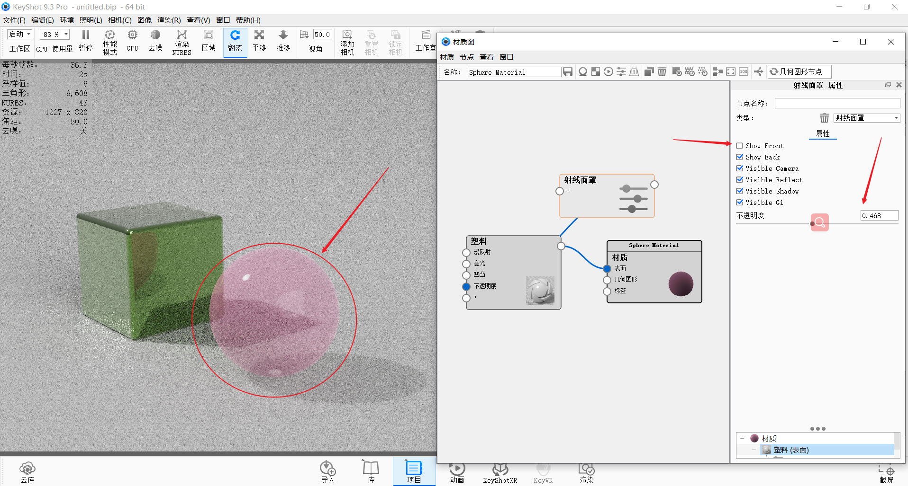Image resolution: width=908 pixels, height=486 pixels.
Task: Click the 属性 tab in properties panel
Action: click(x=823, y=134)
